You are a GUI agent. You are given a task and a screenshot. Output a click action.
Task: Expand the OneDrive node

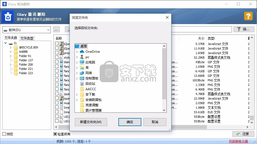77,52
